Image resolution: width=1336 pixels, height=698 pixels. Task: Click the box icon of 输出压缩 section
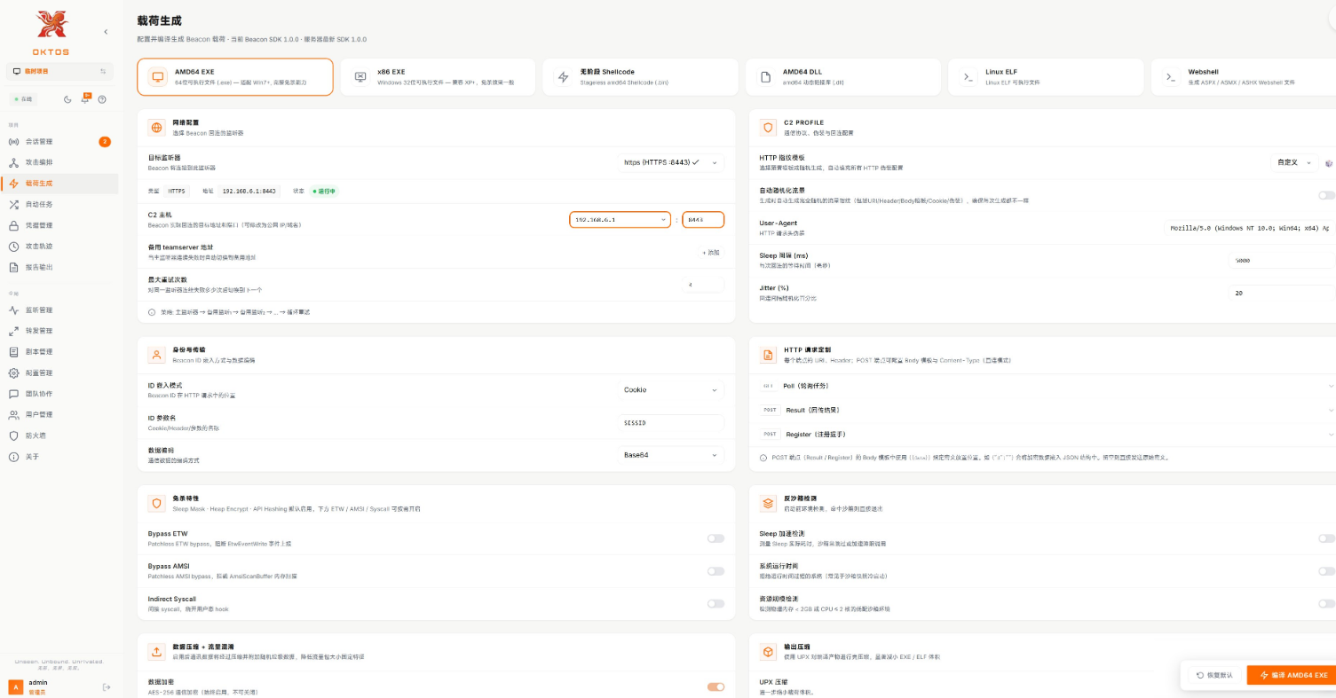tap(769, 652)
